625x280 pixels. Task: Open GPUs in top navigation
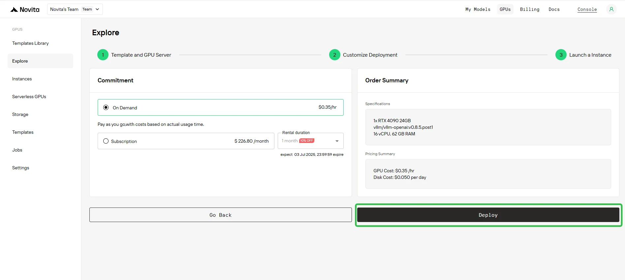pos(505,9)
